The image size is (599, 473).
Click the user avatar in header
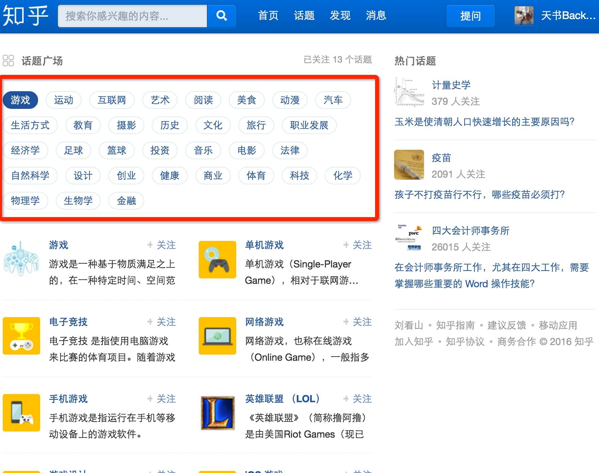[524, 16]
